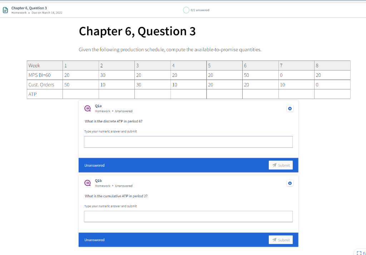Image resolution: width=366 pixels, height=255 pixels.
Task: Submit the answer for Q1a
Action: click(x=281, y=165)
